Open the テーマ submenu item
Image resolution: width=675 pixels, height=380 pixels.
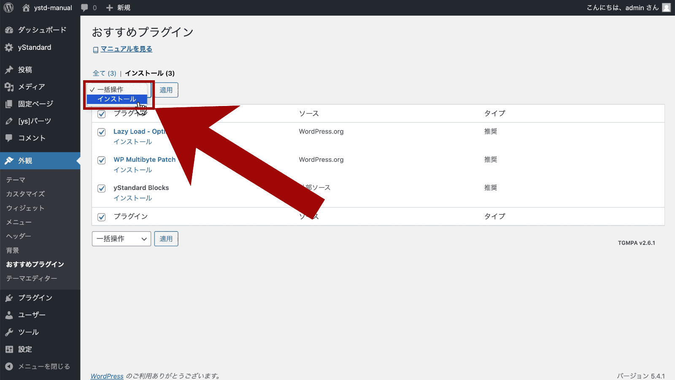(16, 180)
